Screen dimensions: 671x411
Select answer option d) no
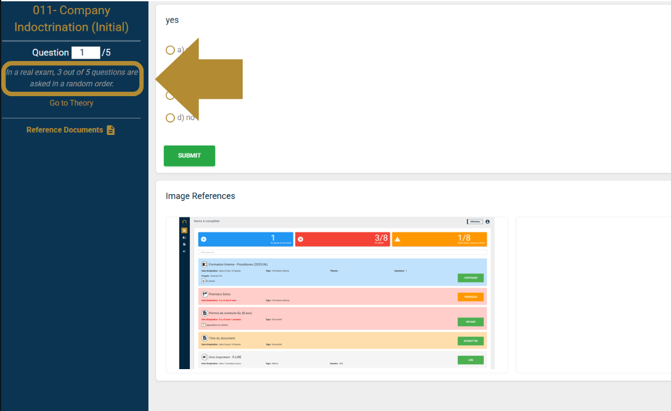point(170,118)
